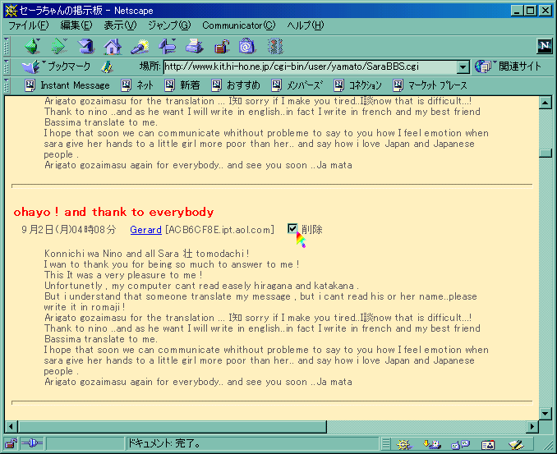
Task: Open the ジャンプ(G) menu
Action: point(169,25)
